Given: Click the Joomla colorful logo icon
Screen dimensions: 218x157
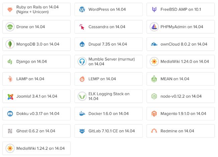Looking at the screenshot, I should point(10,97).
